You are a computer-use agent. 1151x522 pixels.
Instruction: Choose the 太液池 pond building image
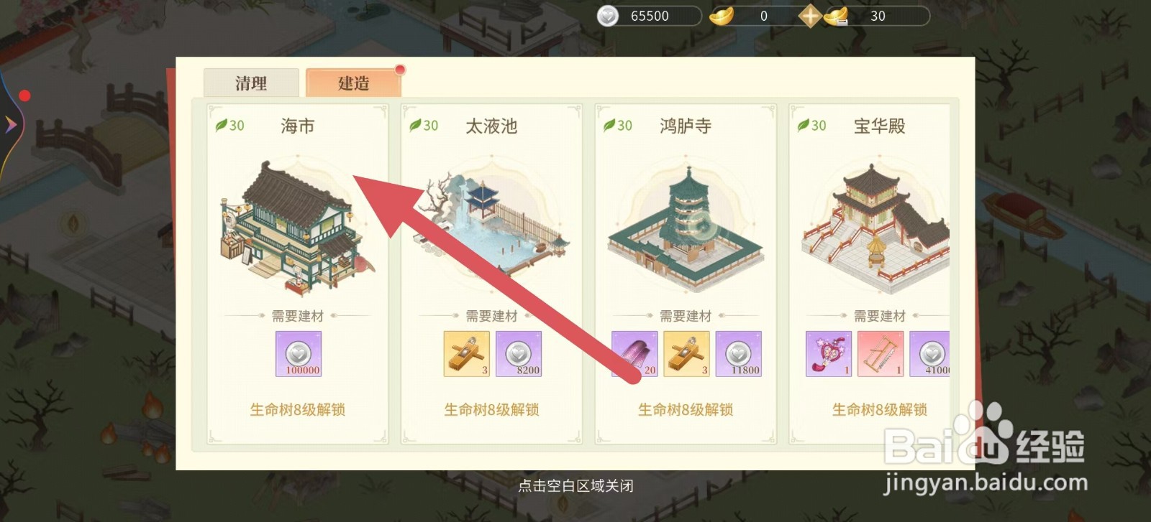491,224
